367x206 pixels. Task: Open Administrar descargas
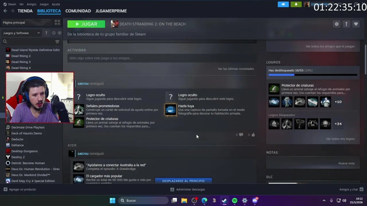coord(188,189)
